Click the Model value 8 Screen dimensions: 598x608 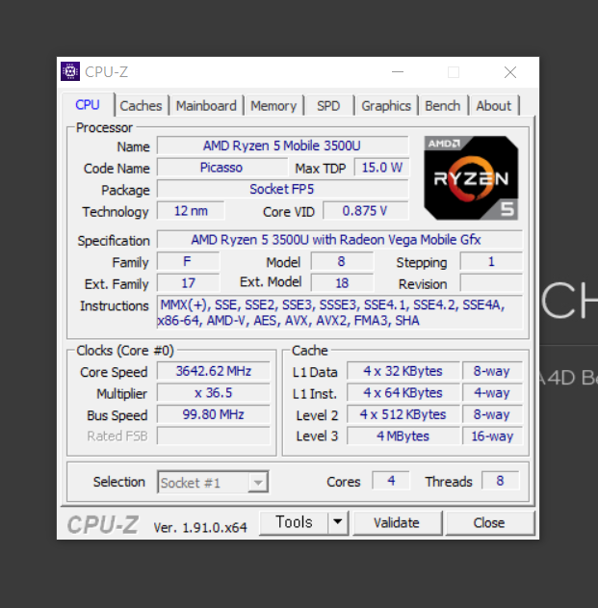pyautogui.click(x=342, y=262)
